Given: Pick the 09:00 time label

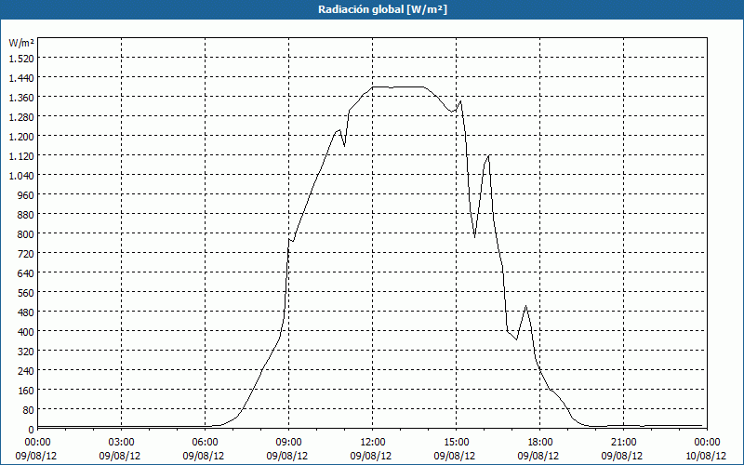Looking at the screenshot, I should (x=288, y=443).
